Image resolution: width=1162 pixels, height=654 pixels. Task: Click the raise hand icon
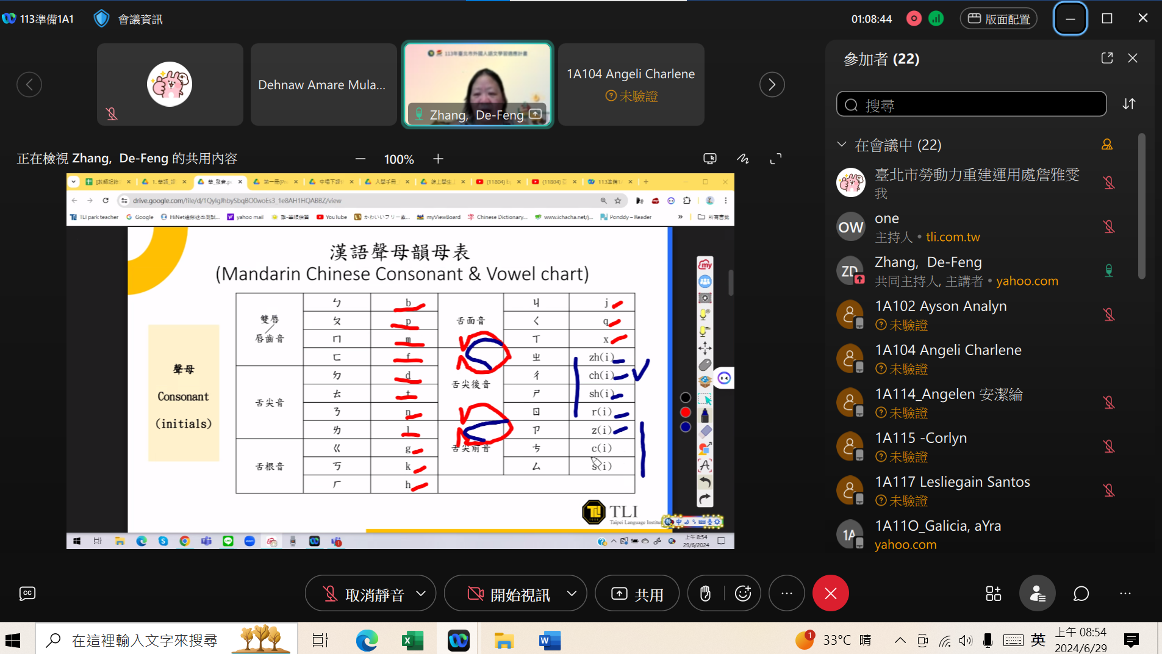click(x=705, y=594)
